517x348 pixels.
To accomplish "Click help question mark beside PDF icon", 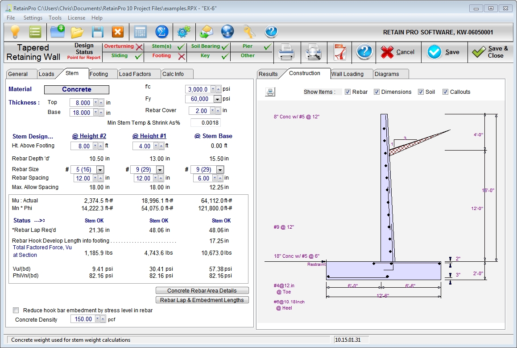I will (364, 52).
